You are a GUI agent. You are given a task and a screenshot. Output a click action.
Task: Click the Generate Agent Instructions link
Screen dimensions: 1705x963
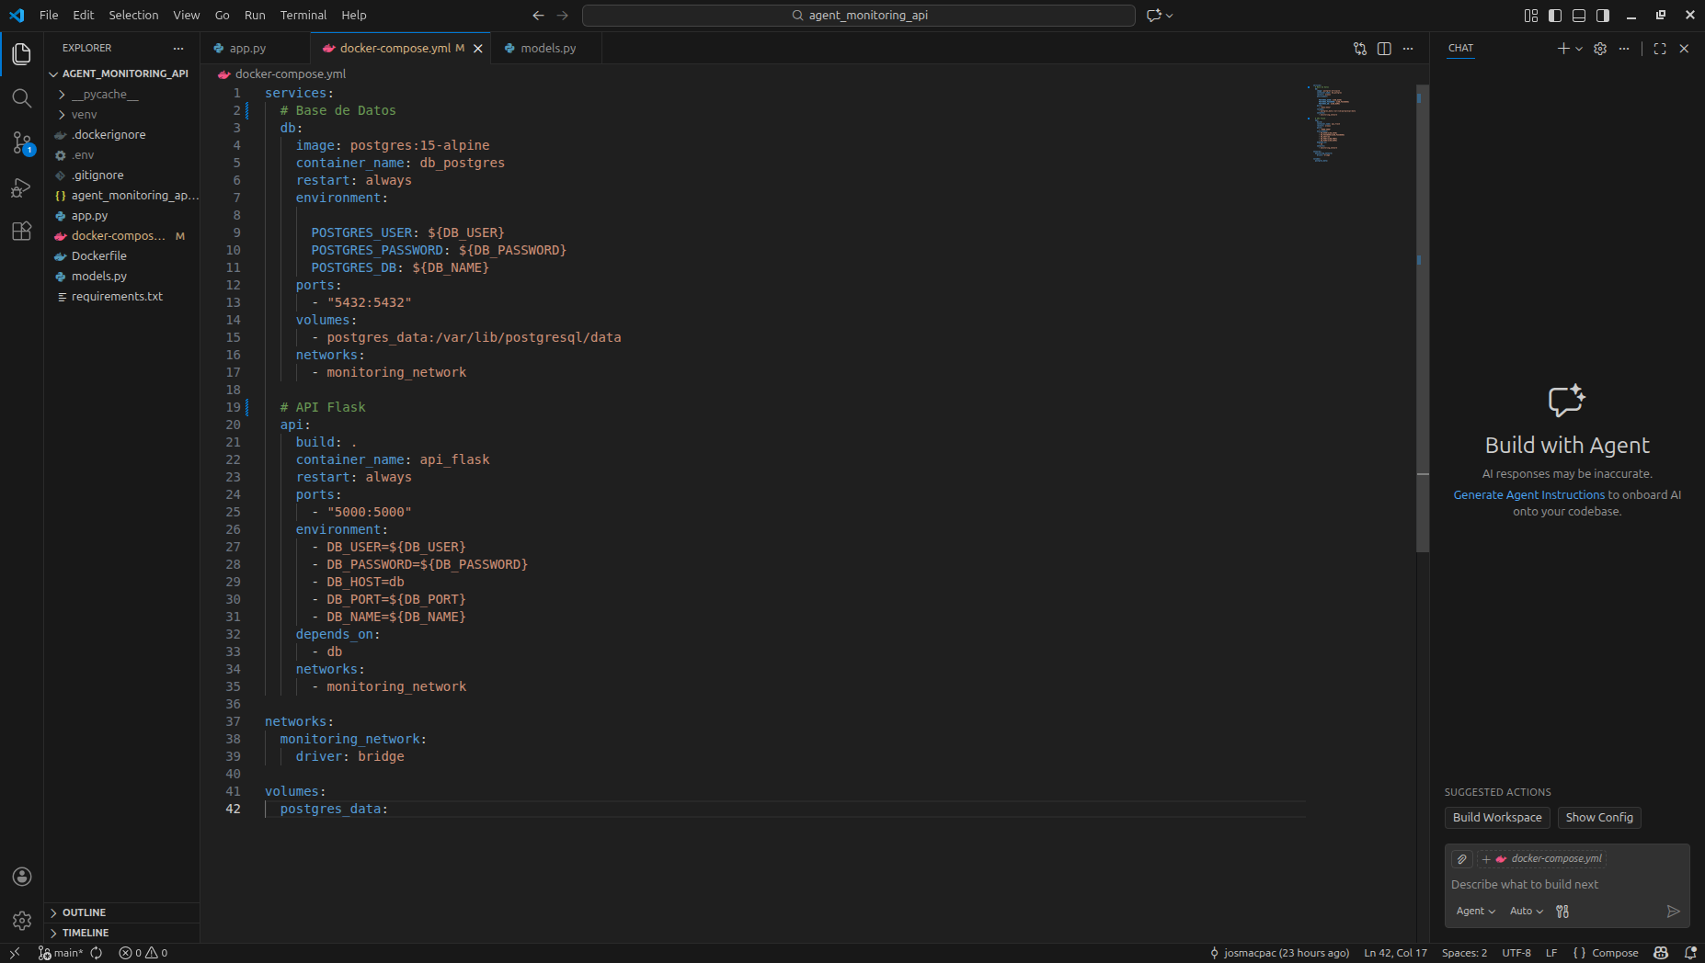(1528, 494)
